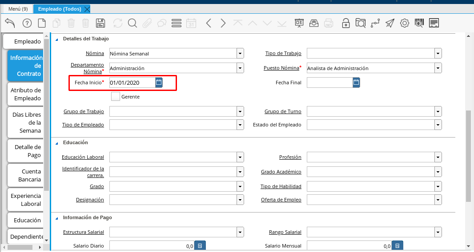
Task: Open the calculator for Salario Diario
Action: tap(200, 246)
